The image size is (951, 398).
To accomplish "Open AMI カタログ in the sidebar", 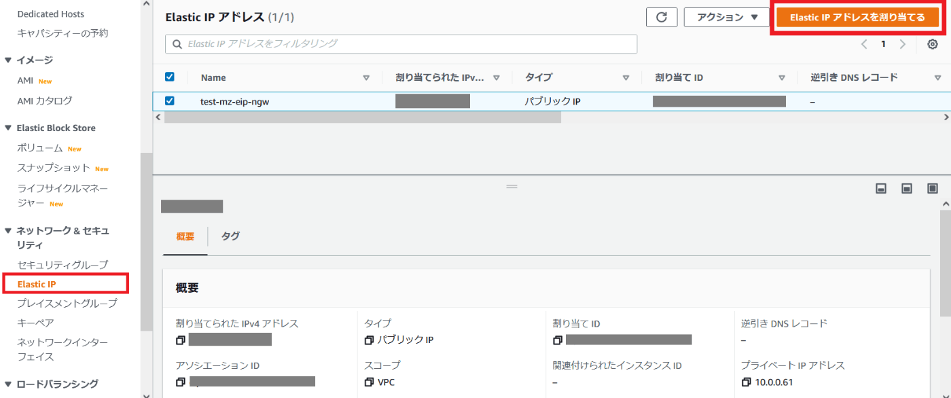I will pos(45,101).
